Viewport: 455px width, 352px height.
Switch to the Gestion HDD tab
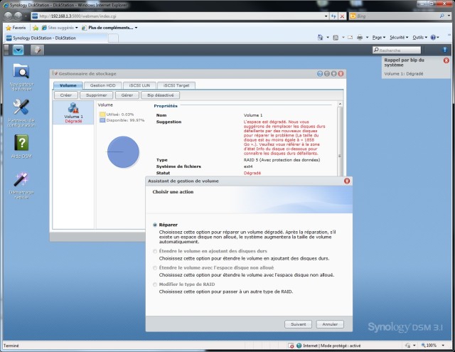coord(102,85)
